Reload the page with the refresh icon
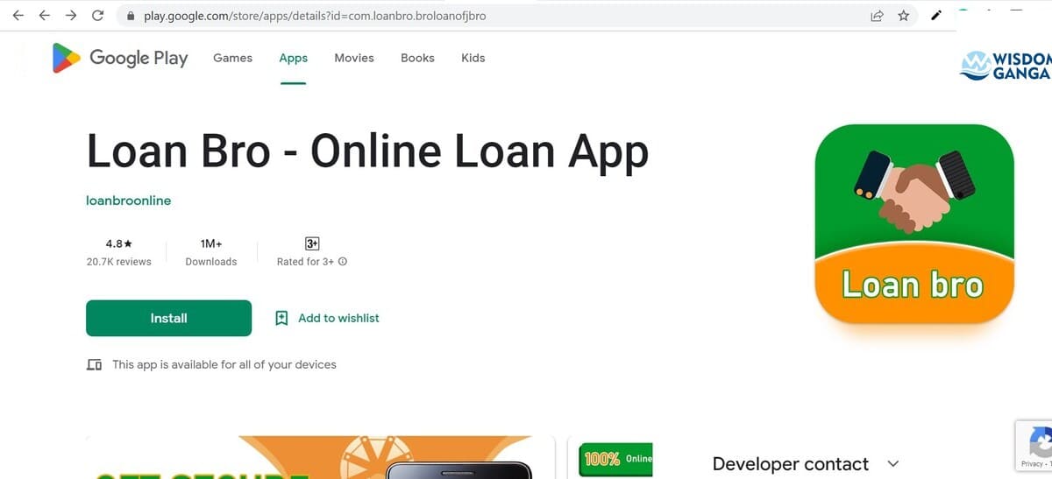The height and width of the screenshot is (479, 1052). tap(97, 16)
